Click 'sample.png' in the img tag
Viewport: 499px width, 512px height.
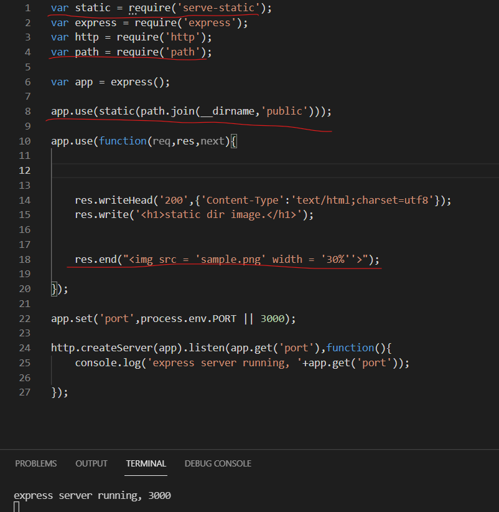[x=230, y=259]
